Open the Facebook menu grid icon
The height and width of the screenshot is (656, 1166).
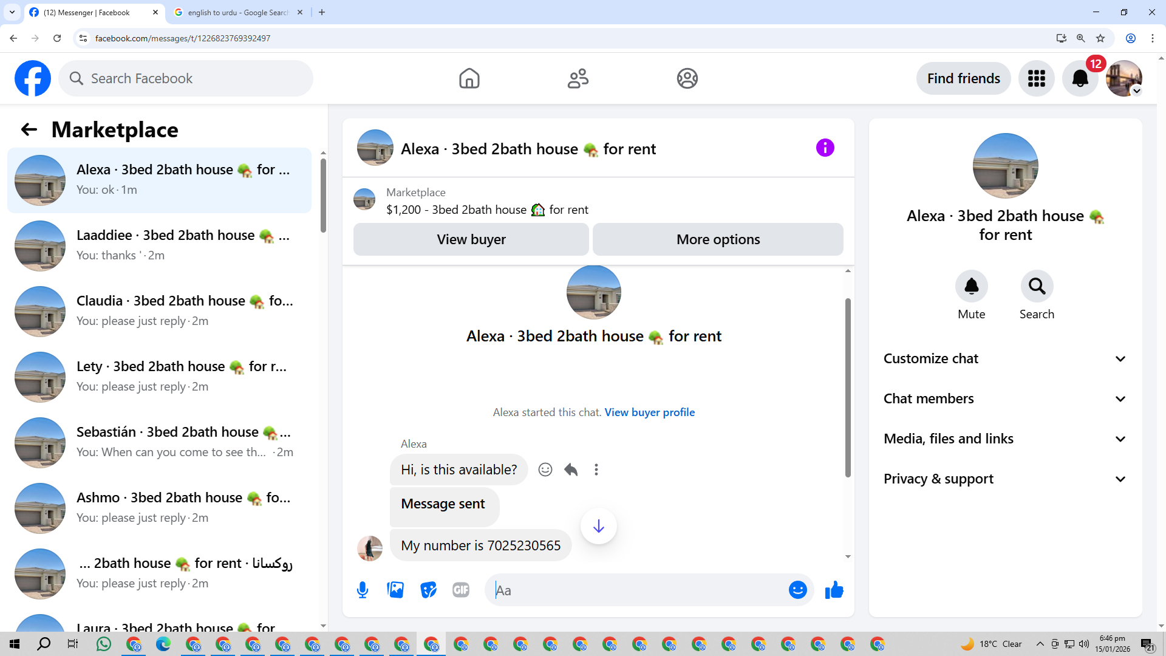click(x=1037, y=78)
